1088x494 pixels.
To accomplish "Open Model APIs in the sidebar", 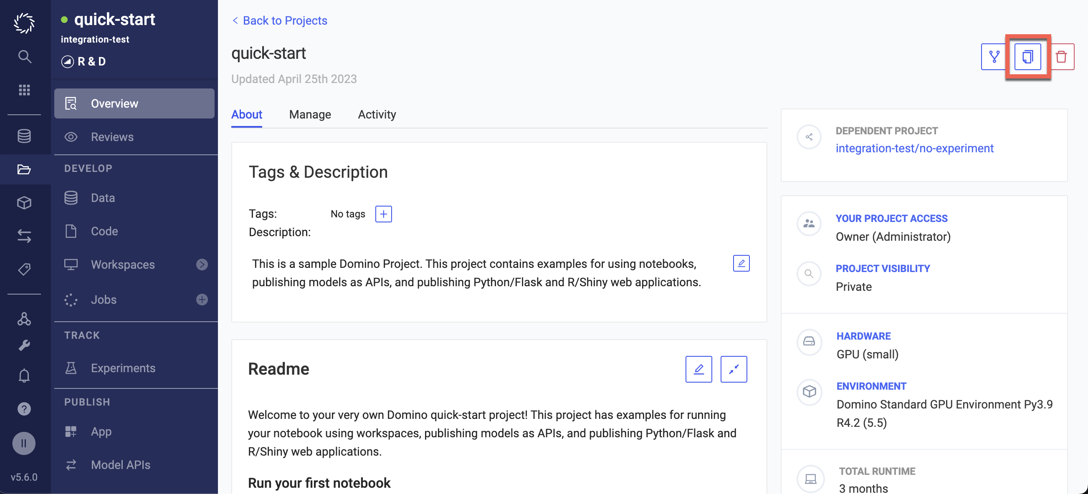I will click(x=134, y=465).
